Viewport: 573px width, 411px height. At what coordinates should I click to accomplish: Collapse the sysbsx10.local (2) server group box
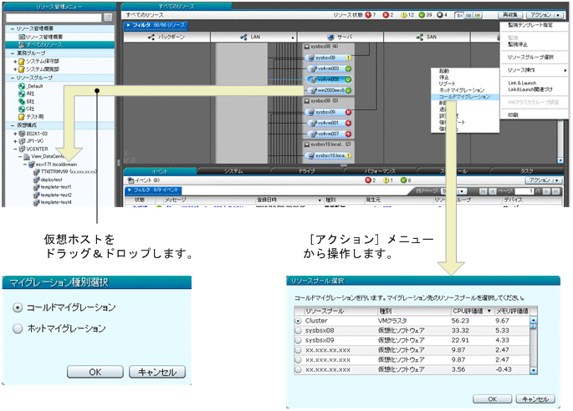pos(307,145)
